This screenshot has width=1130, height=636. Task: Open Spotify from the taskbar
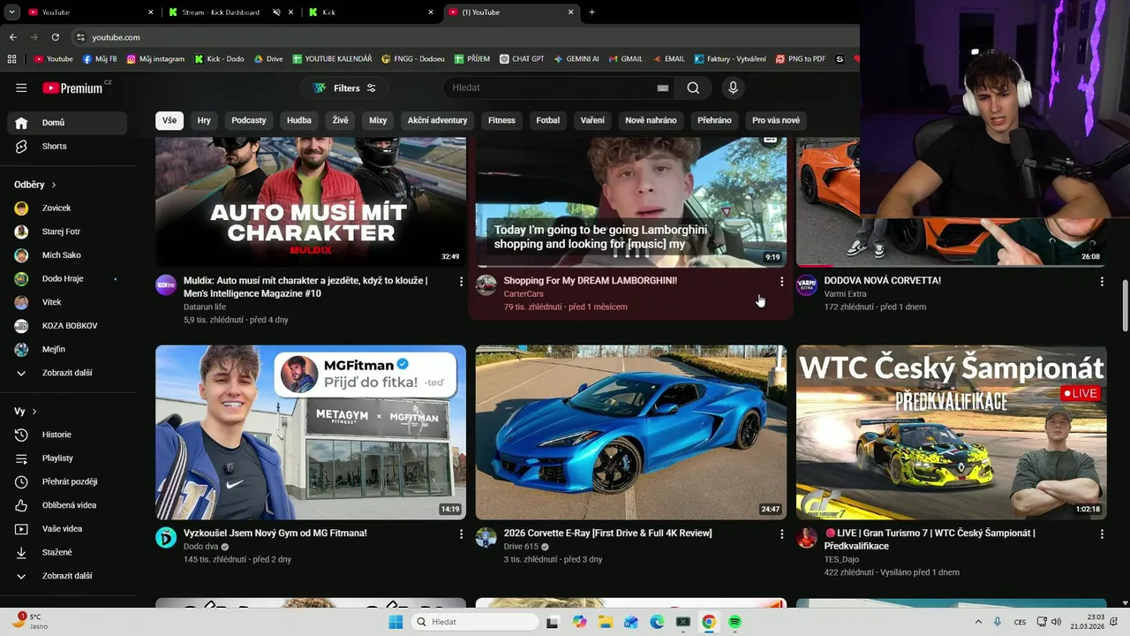(x=734, y=622)
